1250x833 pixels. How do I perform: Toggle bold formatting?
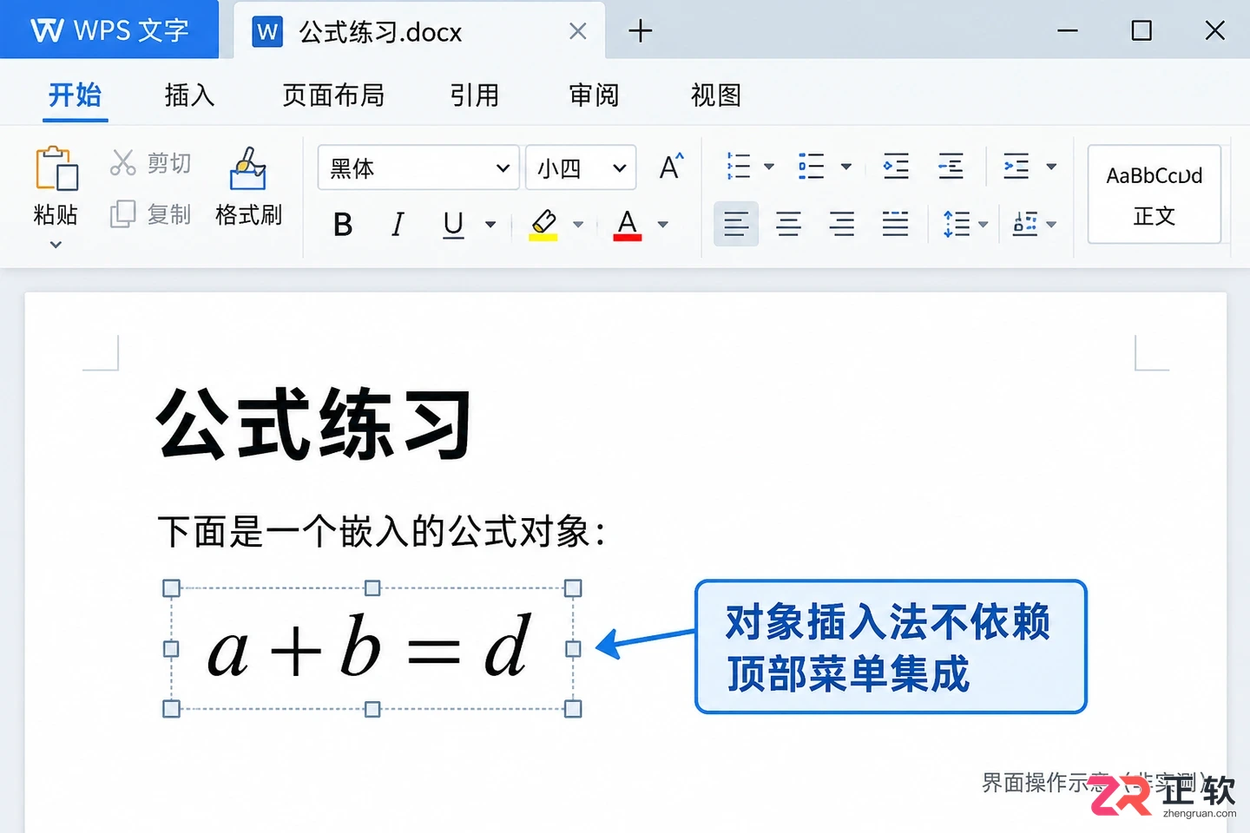[343, 225]
